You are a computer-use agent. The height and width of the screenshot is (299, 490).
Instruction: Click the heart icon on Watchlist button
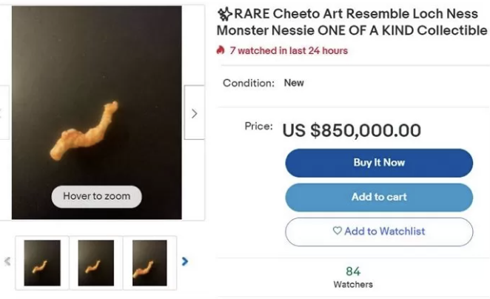click(338, 231)
